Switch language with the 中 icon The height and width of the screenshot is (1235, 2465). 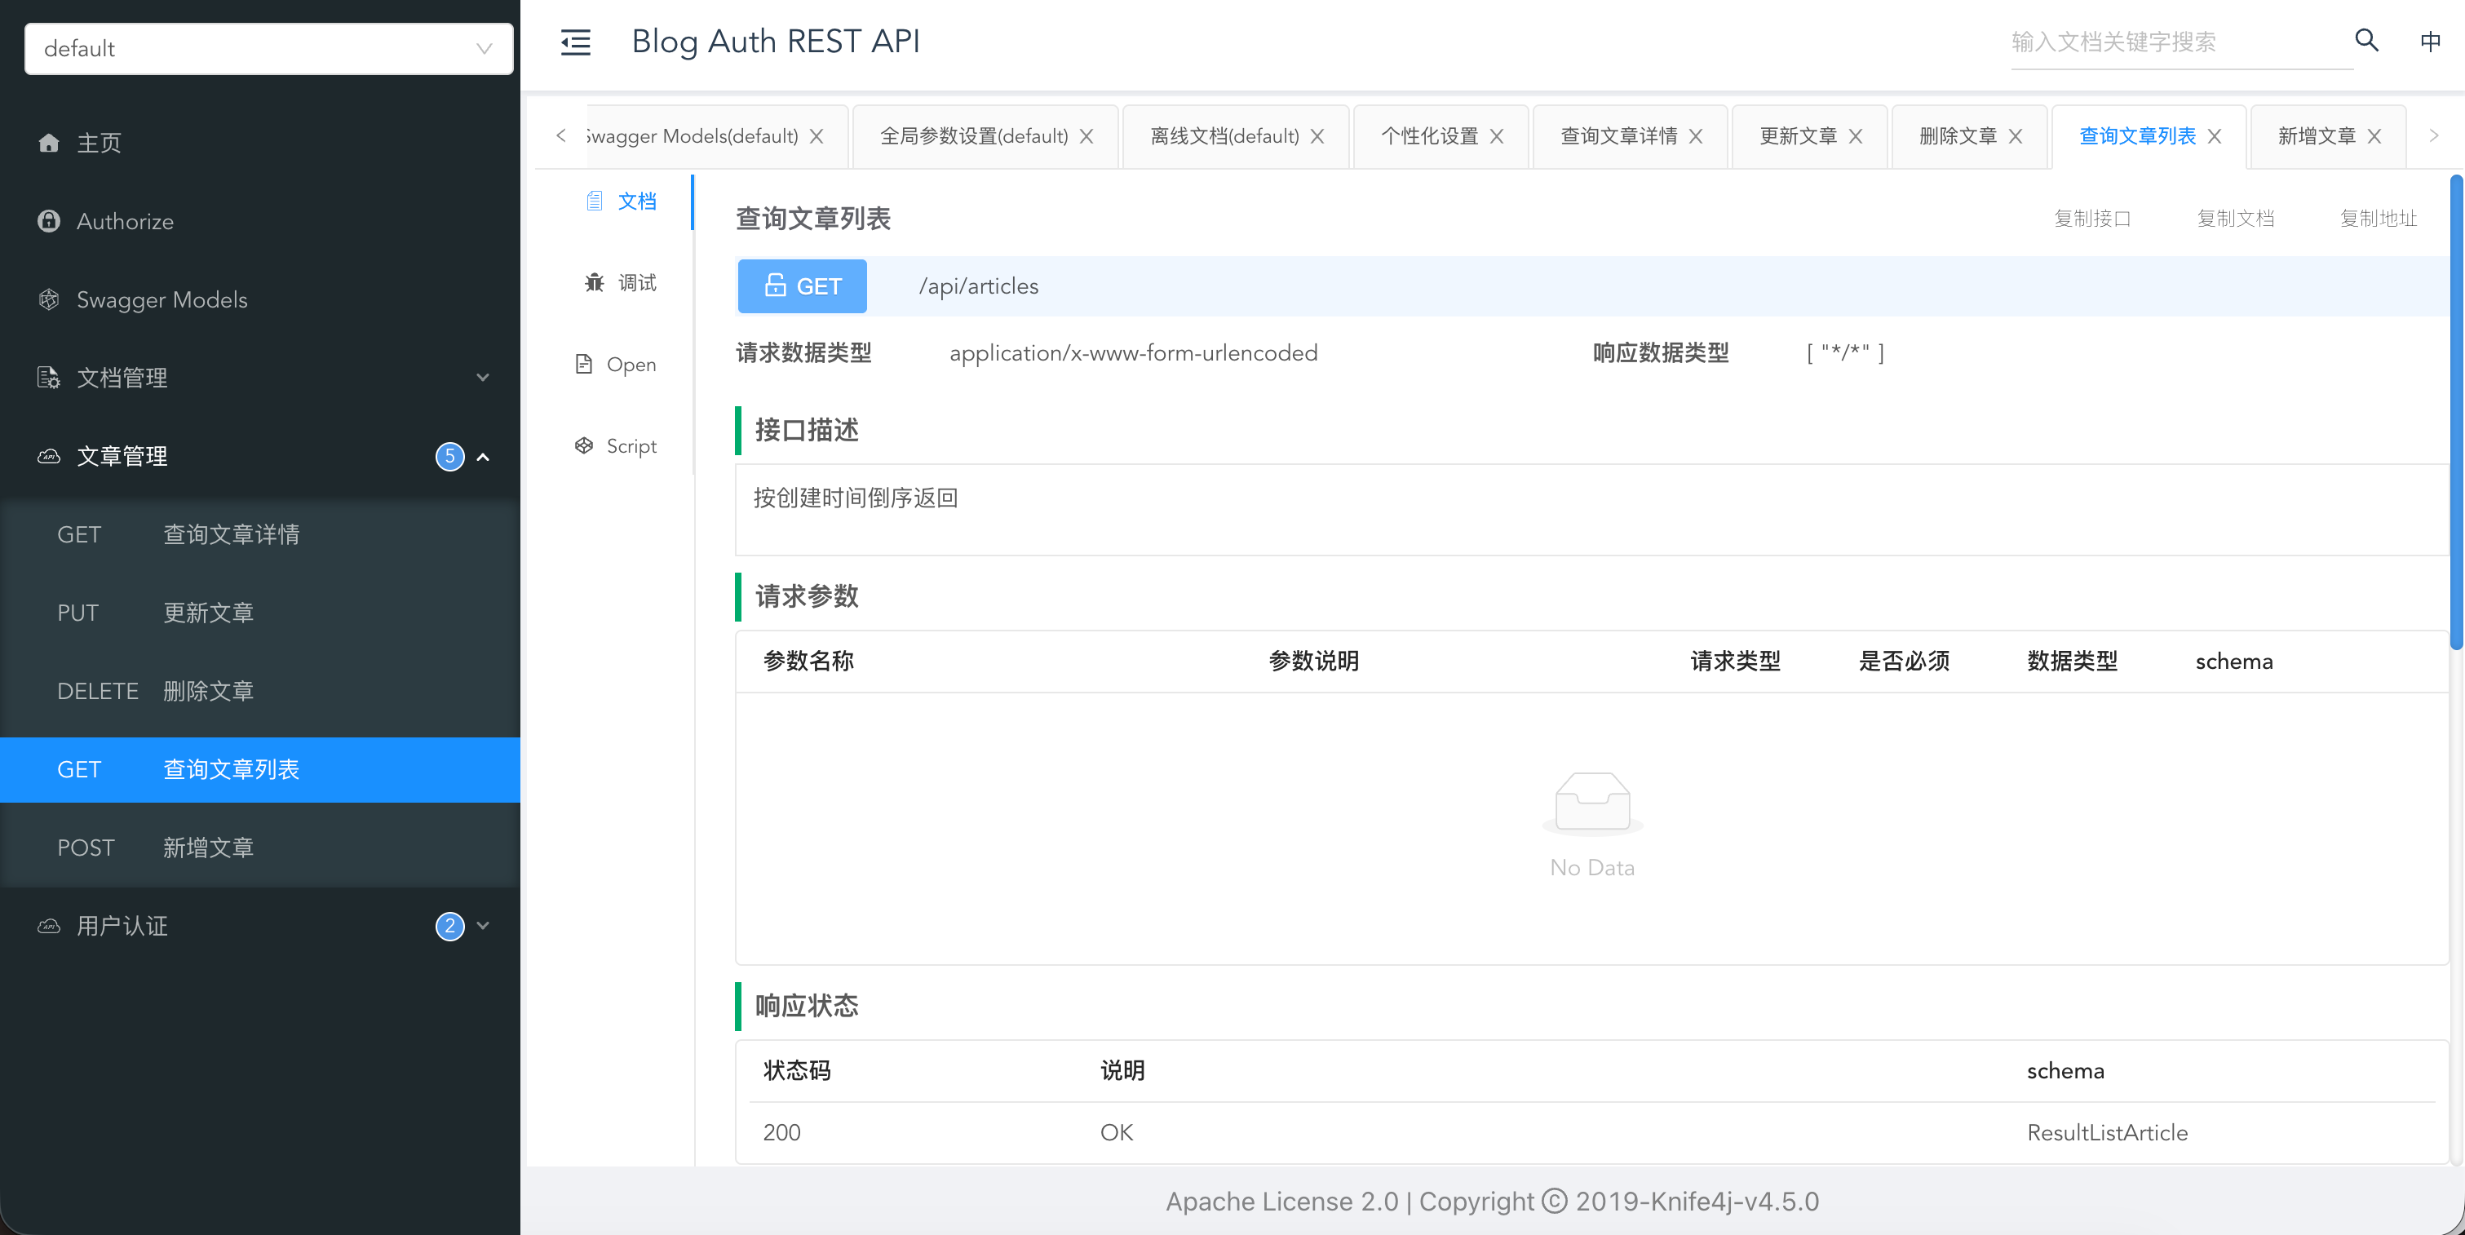(x=2430, y=41)
